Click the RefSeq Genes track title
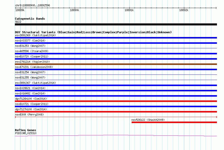 tap(25, 130)
